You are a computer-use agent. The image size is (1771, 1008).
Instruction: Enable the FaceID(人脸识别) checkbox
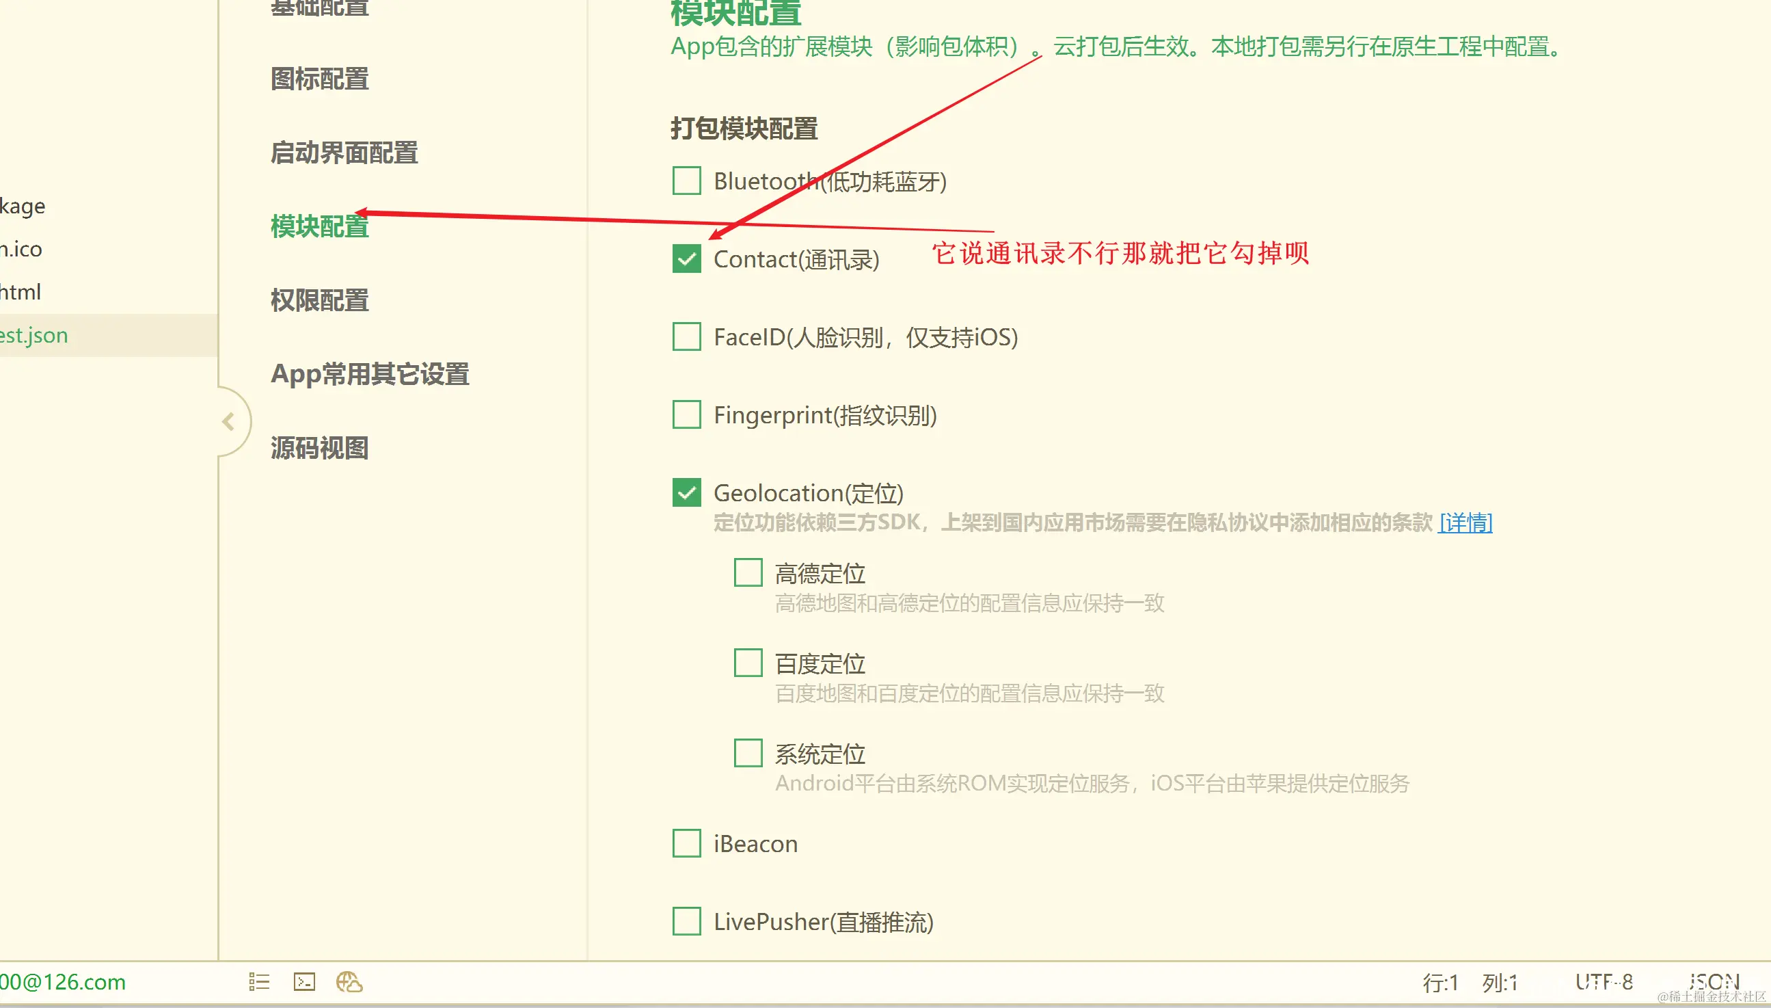click(x=686, y=337)
